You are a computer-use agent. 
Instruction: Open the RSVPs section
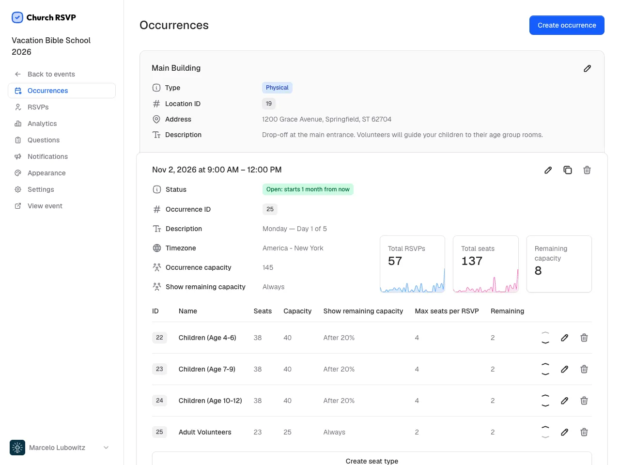pos(62,107)
